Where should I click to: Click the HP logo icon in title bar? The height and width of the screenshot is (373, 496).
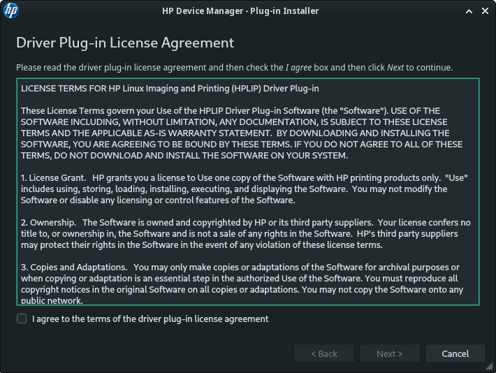pos(11,10)
